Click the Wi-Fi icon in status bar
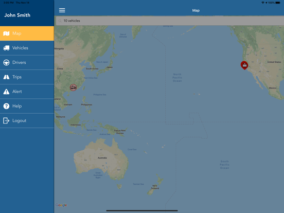This screenshot has width=284, height=213. point(263,3)
